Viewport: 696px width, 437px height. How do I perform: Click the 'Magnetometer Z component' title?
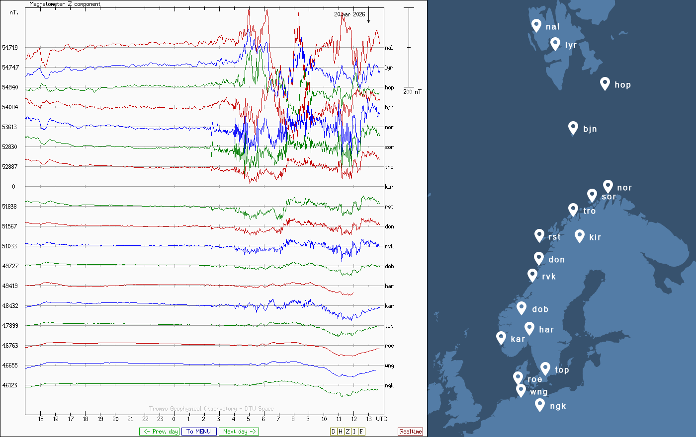(65, 4)
